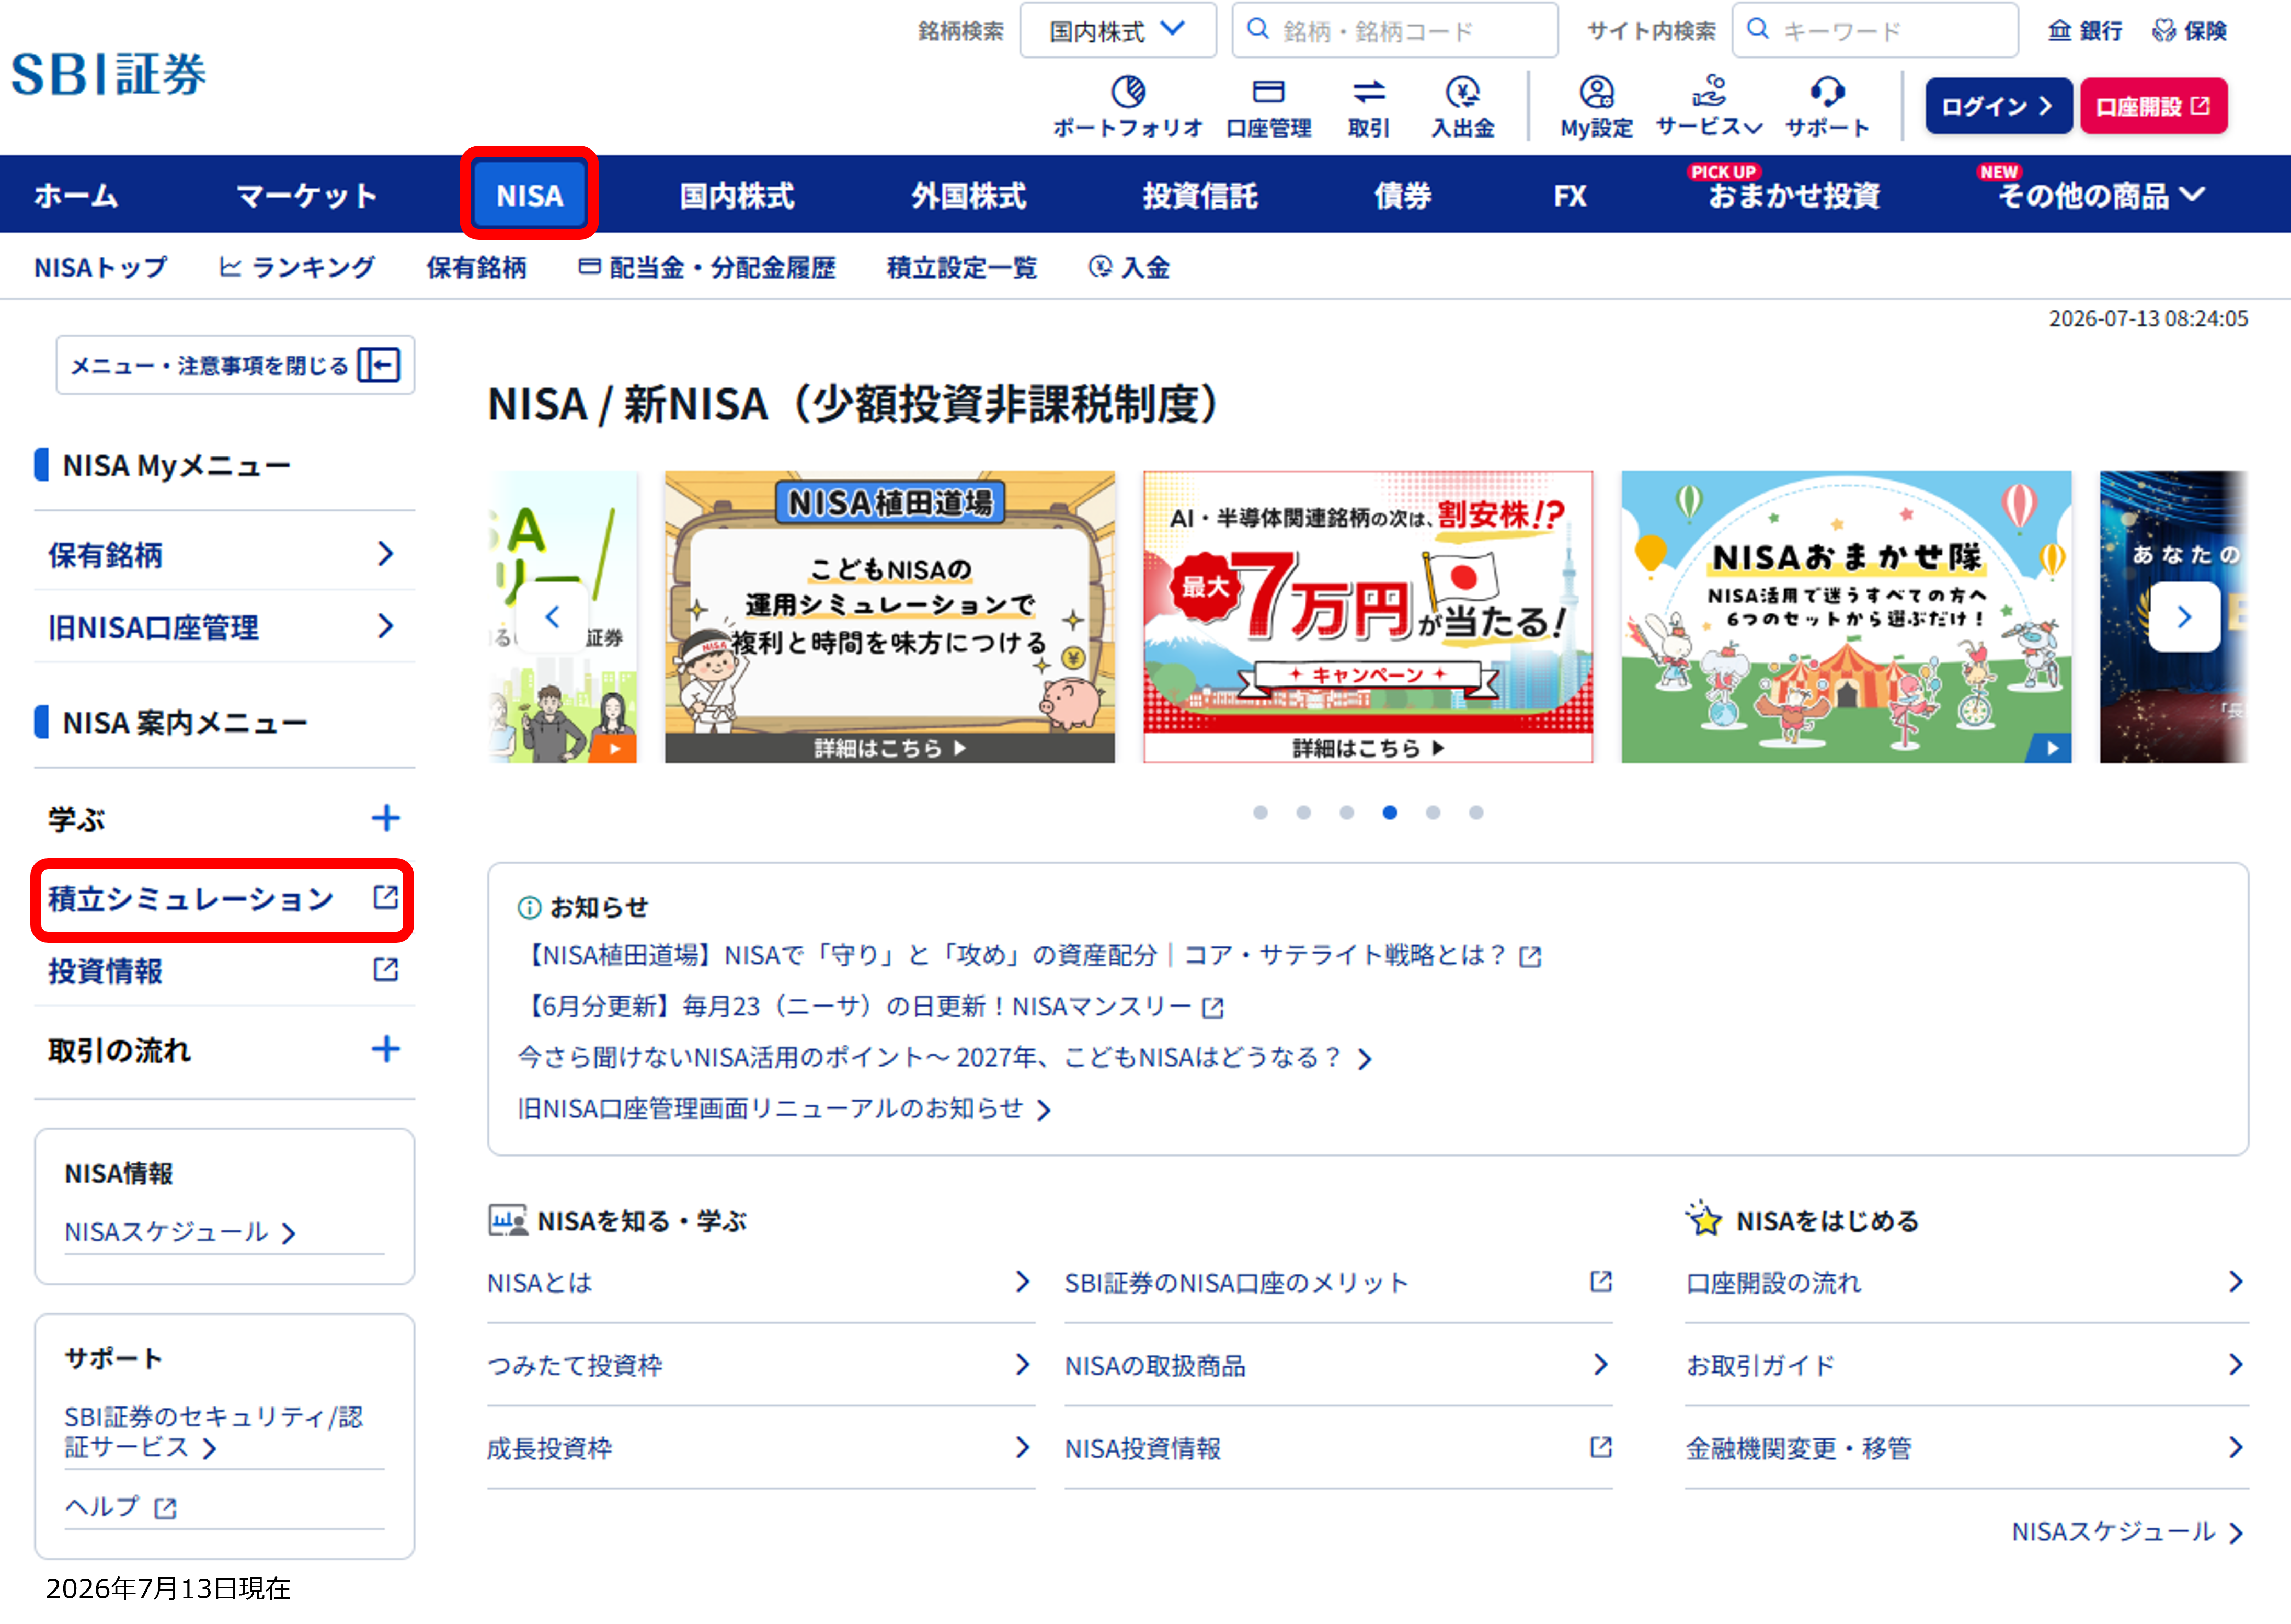This screenshot has height=1624, width=2291.
Task: Open the NISAとは link
Action: (x=760, y=1282)
